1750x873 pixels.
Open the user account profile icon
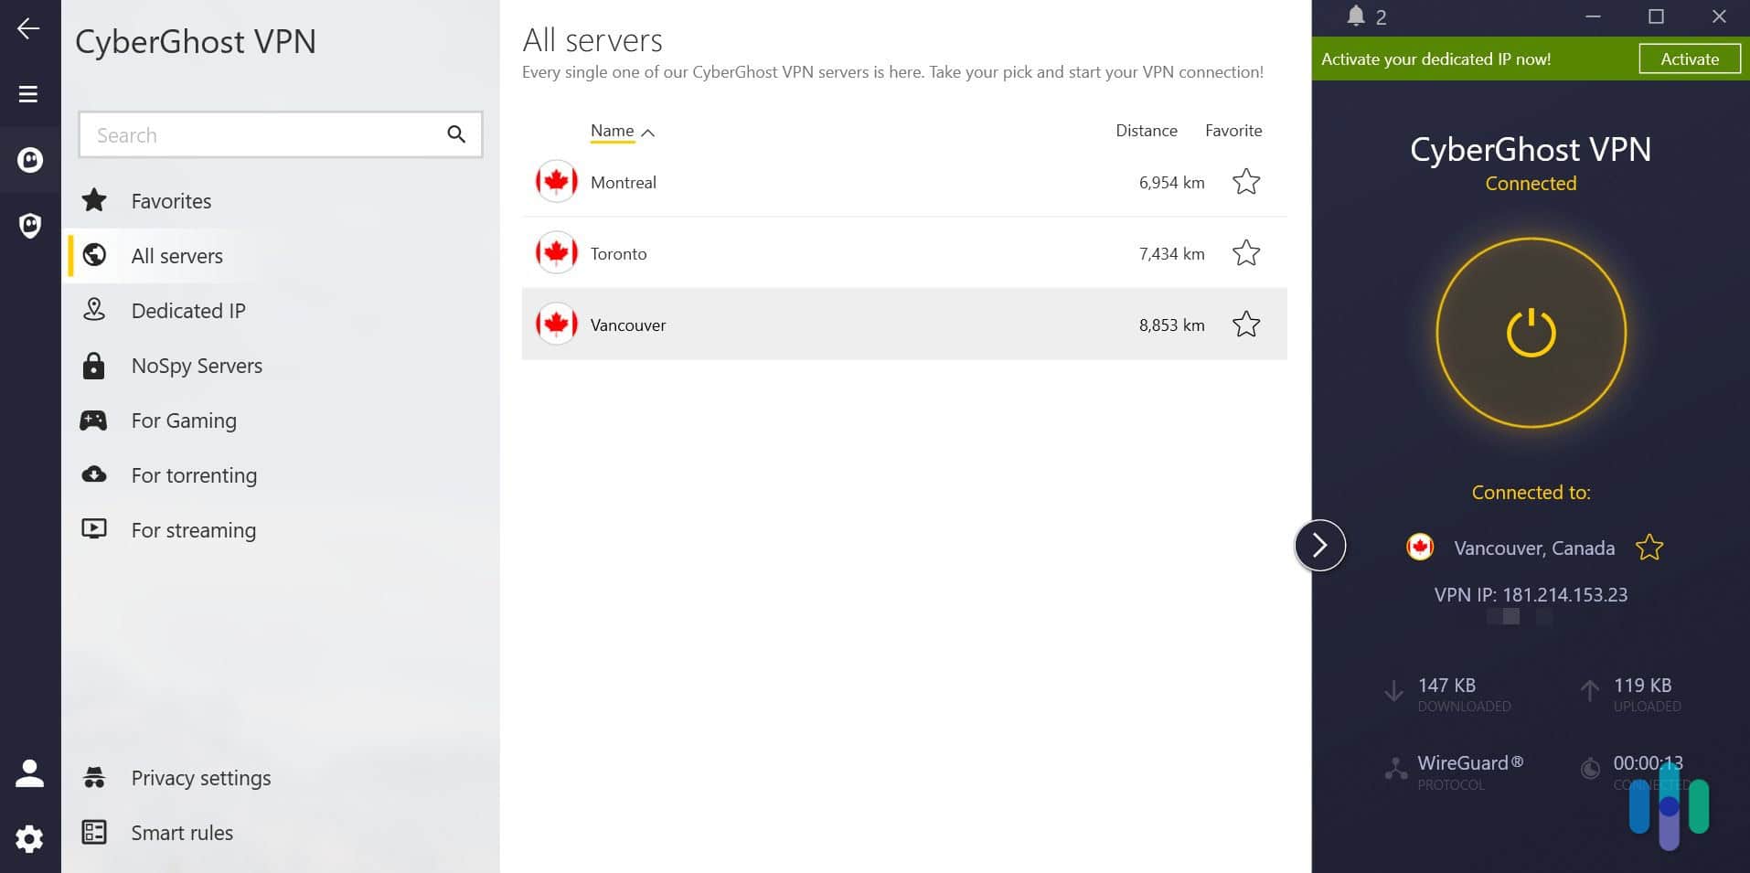tap(29, 772)
